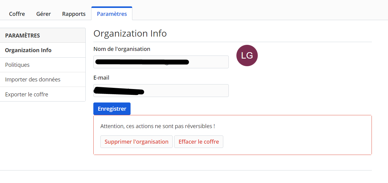The image size is (388, 183).
Task: Click the Supprimer l'organisation button
Action: coord(136,142)
